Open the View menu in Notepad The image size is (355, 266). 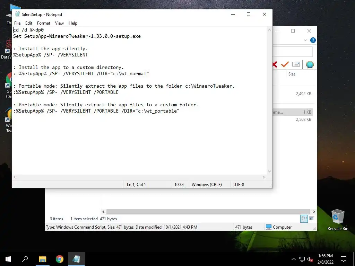point(59,23)
